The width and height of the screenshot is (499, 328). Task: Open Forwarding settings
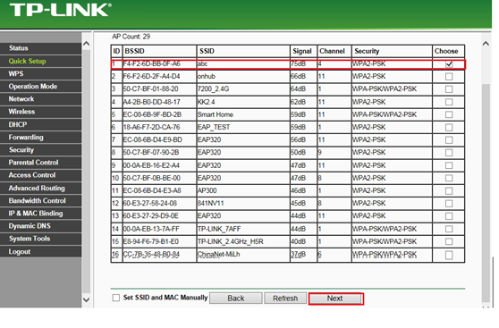tap(41, 137)
